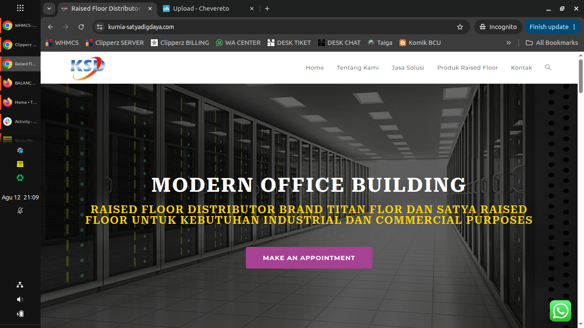View site information icon in address bar
Screen dimensions: 584x328
[100, 27]
